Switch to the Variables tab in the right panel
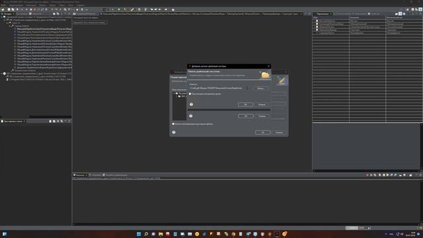The width and height of the screenshot is (423, 238). point(323,14)
